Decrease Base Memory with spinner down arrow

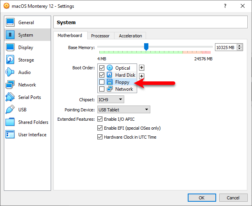click(240, 49)
